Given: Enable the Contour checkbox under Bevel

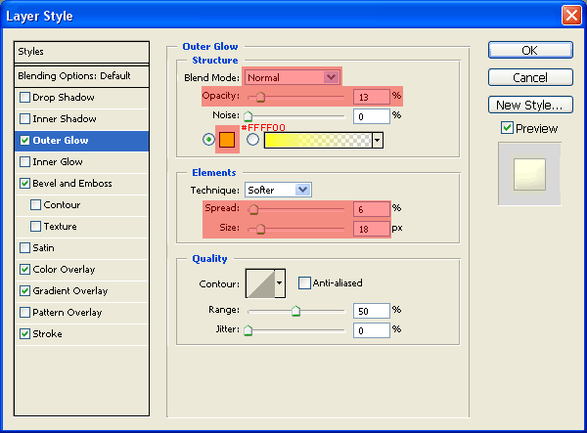Looking at the screenshot, I should pyautogui.click(x=35, y=205).
